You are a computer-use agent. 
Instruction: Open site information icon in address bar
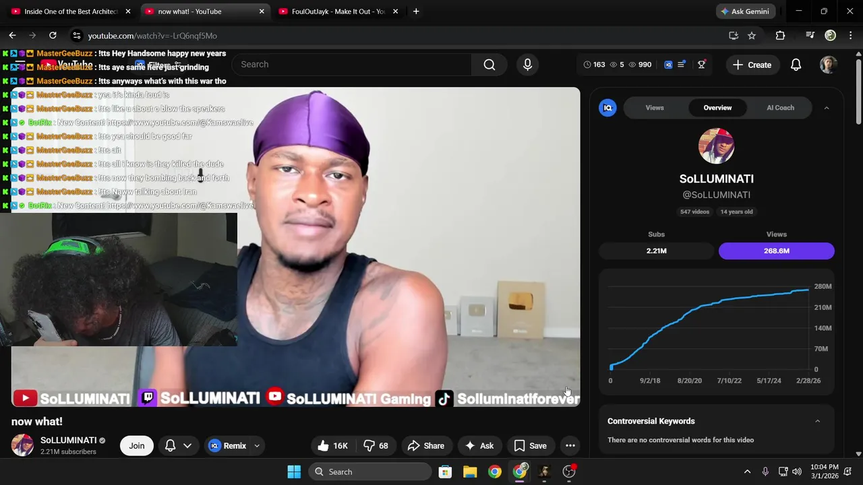click(76, 36)
